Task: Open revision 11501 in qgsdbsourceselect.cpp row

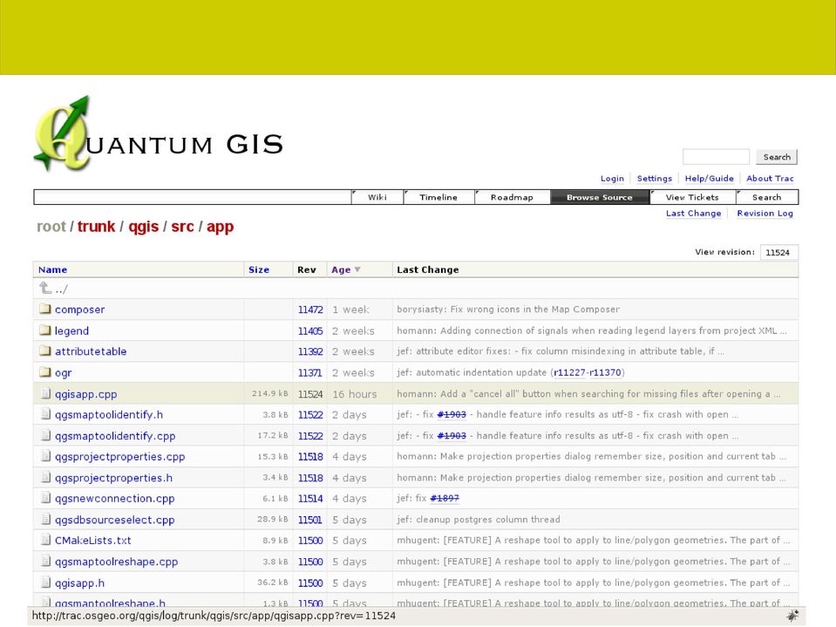Action: click(310, 519)
